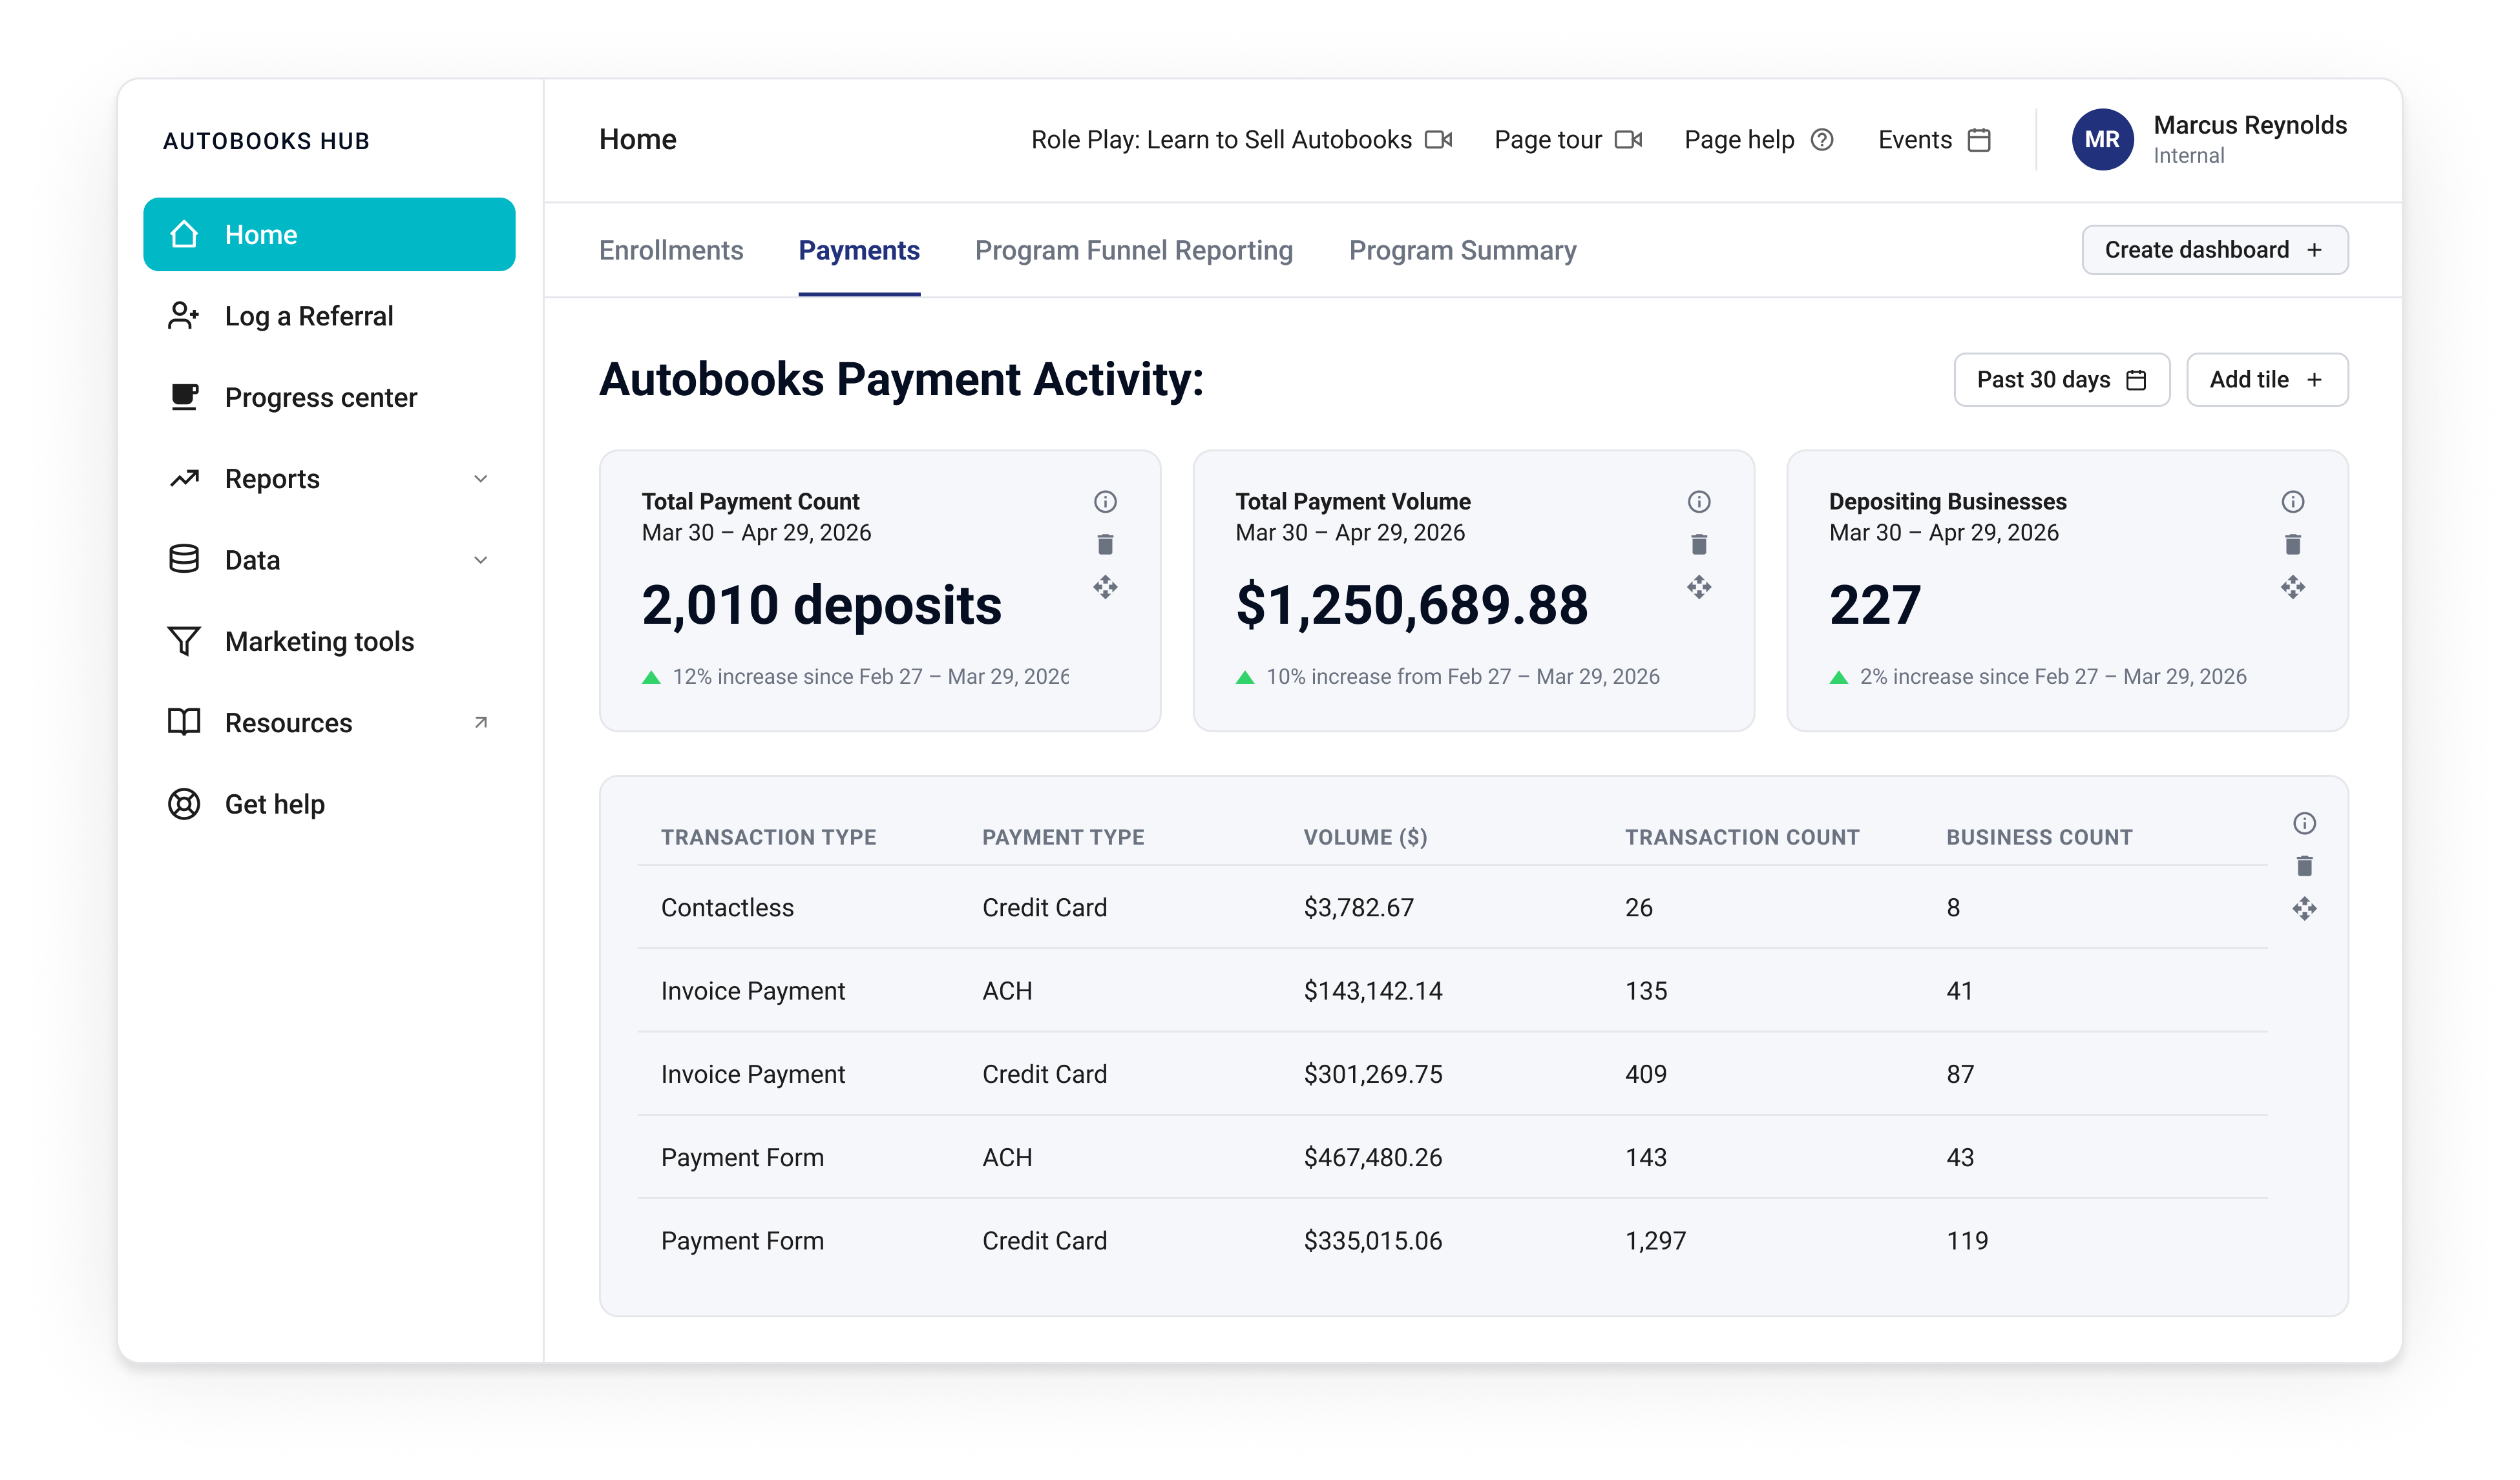Click the Create dashboard button
Screen dimensions: 2520x1480
pos(2214,250)
